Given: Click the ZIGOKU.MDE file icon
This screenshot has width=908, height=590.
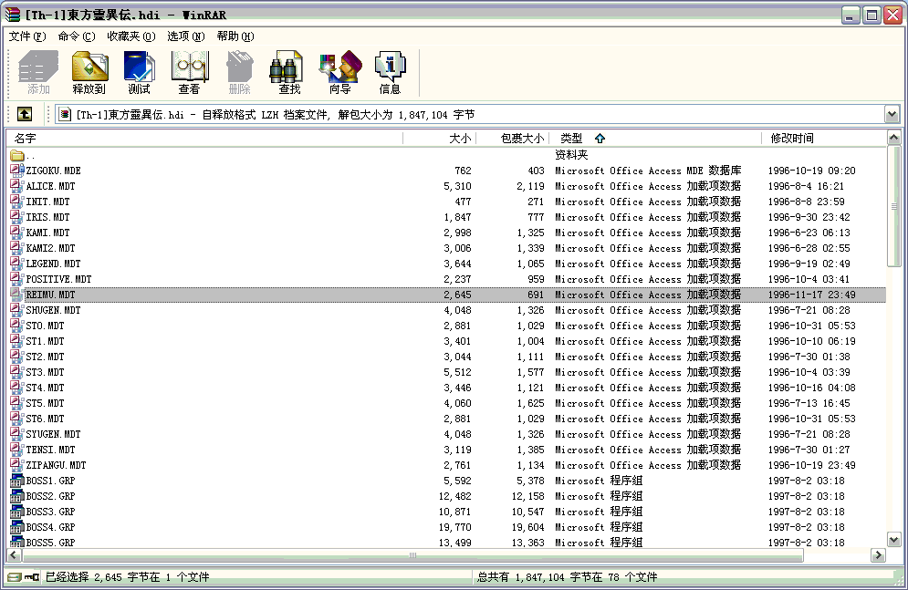Looking at the screenshot, I should point(16,170).
